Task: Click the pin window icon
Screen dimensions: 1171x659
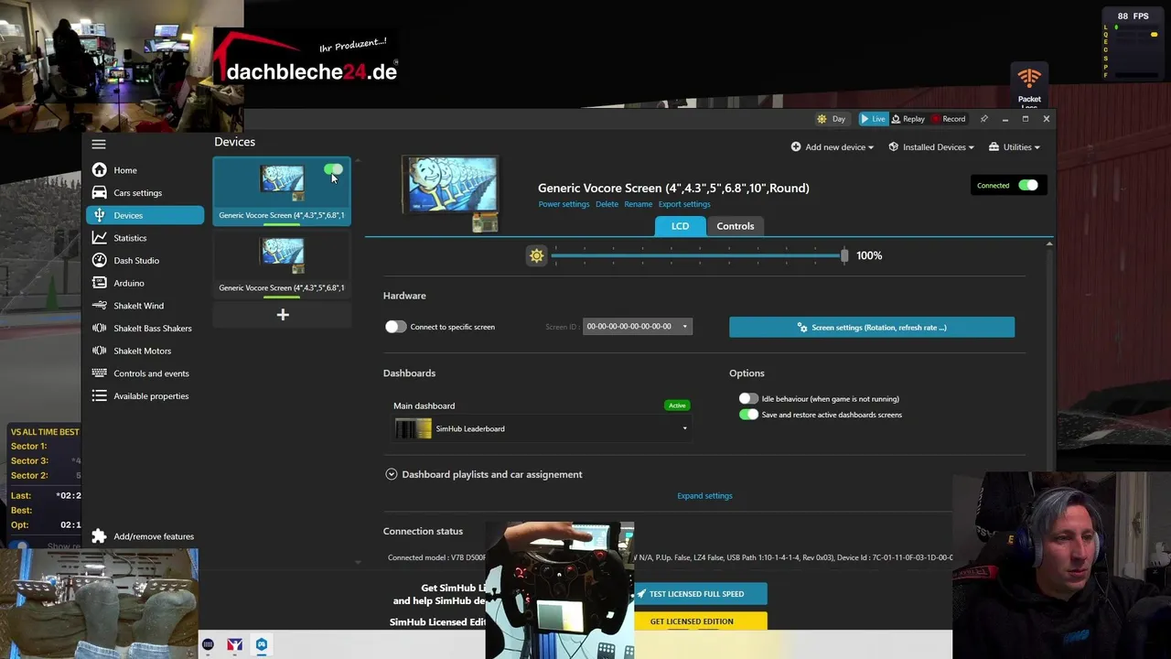Action: coord(983,119)
